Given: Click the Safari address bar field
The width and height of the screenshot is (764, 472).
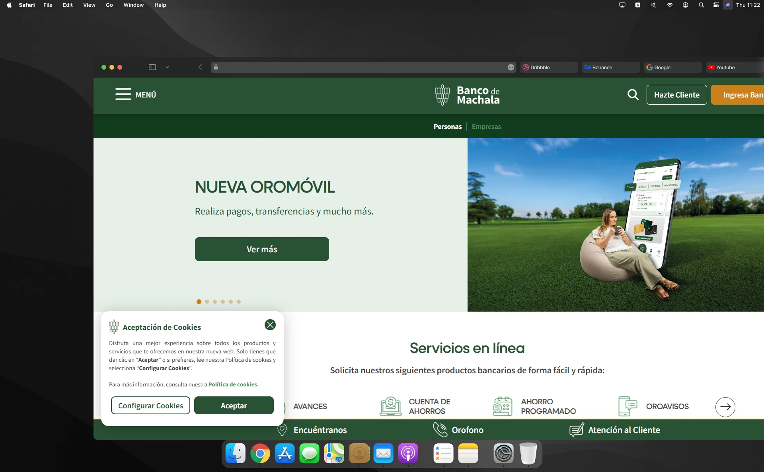Looking at the screenshot, I should pyautogui.click(x=363, y=67).
